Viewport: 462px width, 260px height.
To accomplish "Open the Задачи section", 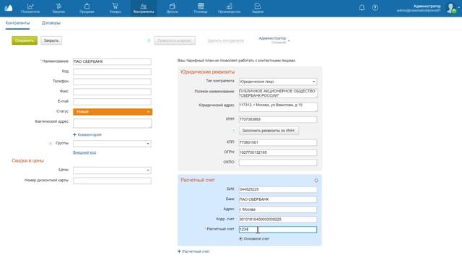I will (x=258, y=8).
